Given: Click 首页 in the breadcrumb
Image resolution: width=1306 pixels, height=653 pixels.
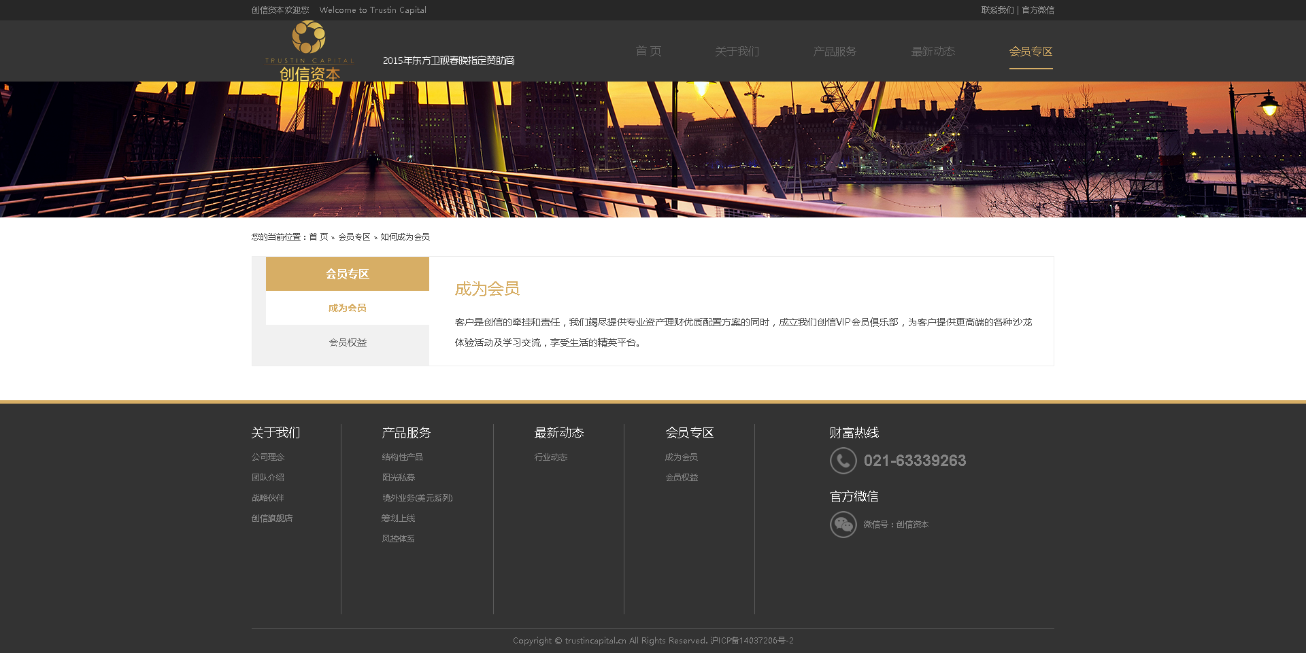Looking at the screenshot, I should point(318,237).
